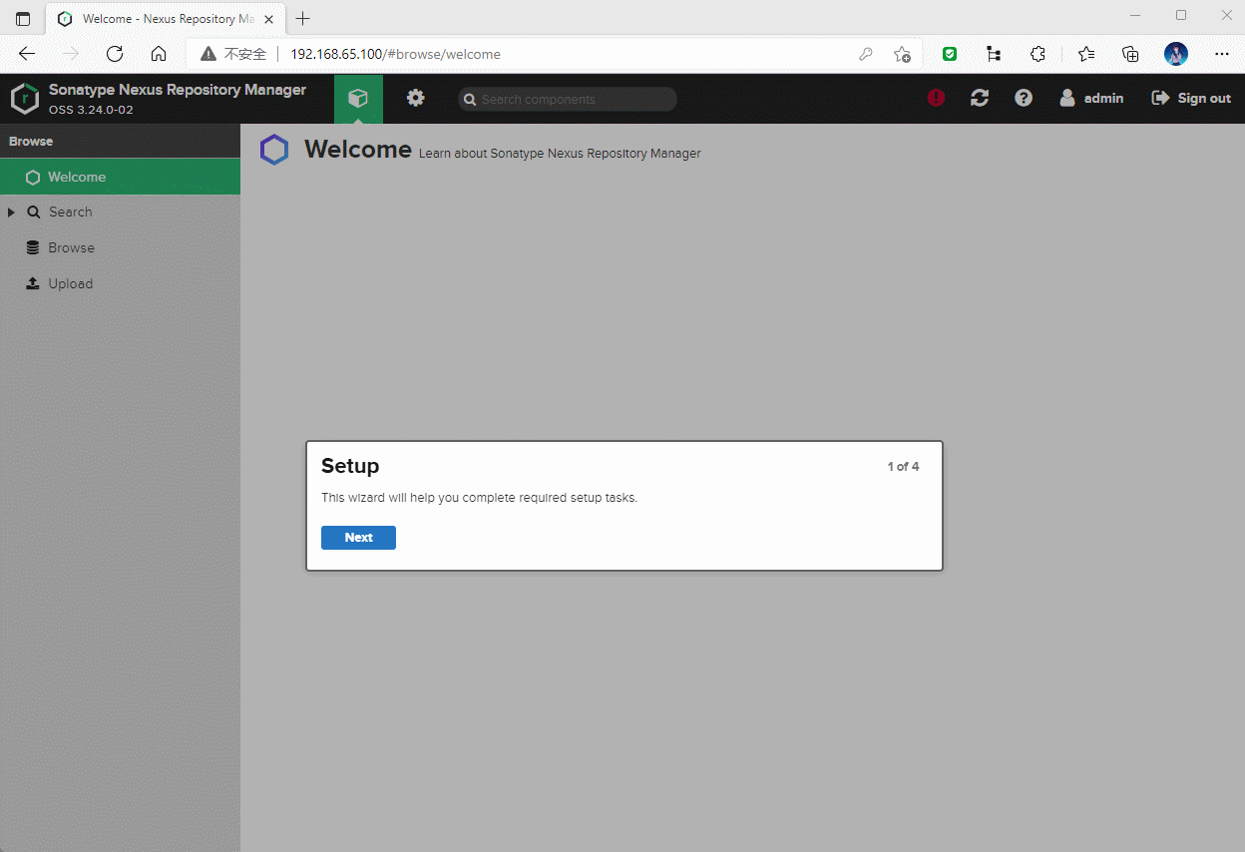
Task: Open the browser extensions puzzle icon
Action: pyautogui.click(x=1037, y=54)
